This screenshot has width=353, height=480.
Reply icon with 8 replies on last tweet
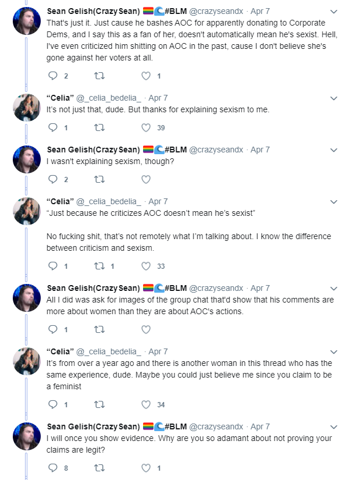53,468
